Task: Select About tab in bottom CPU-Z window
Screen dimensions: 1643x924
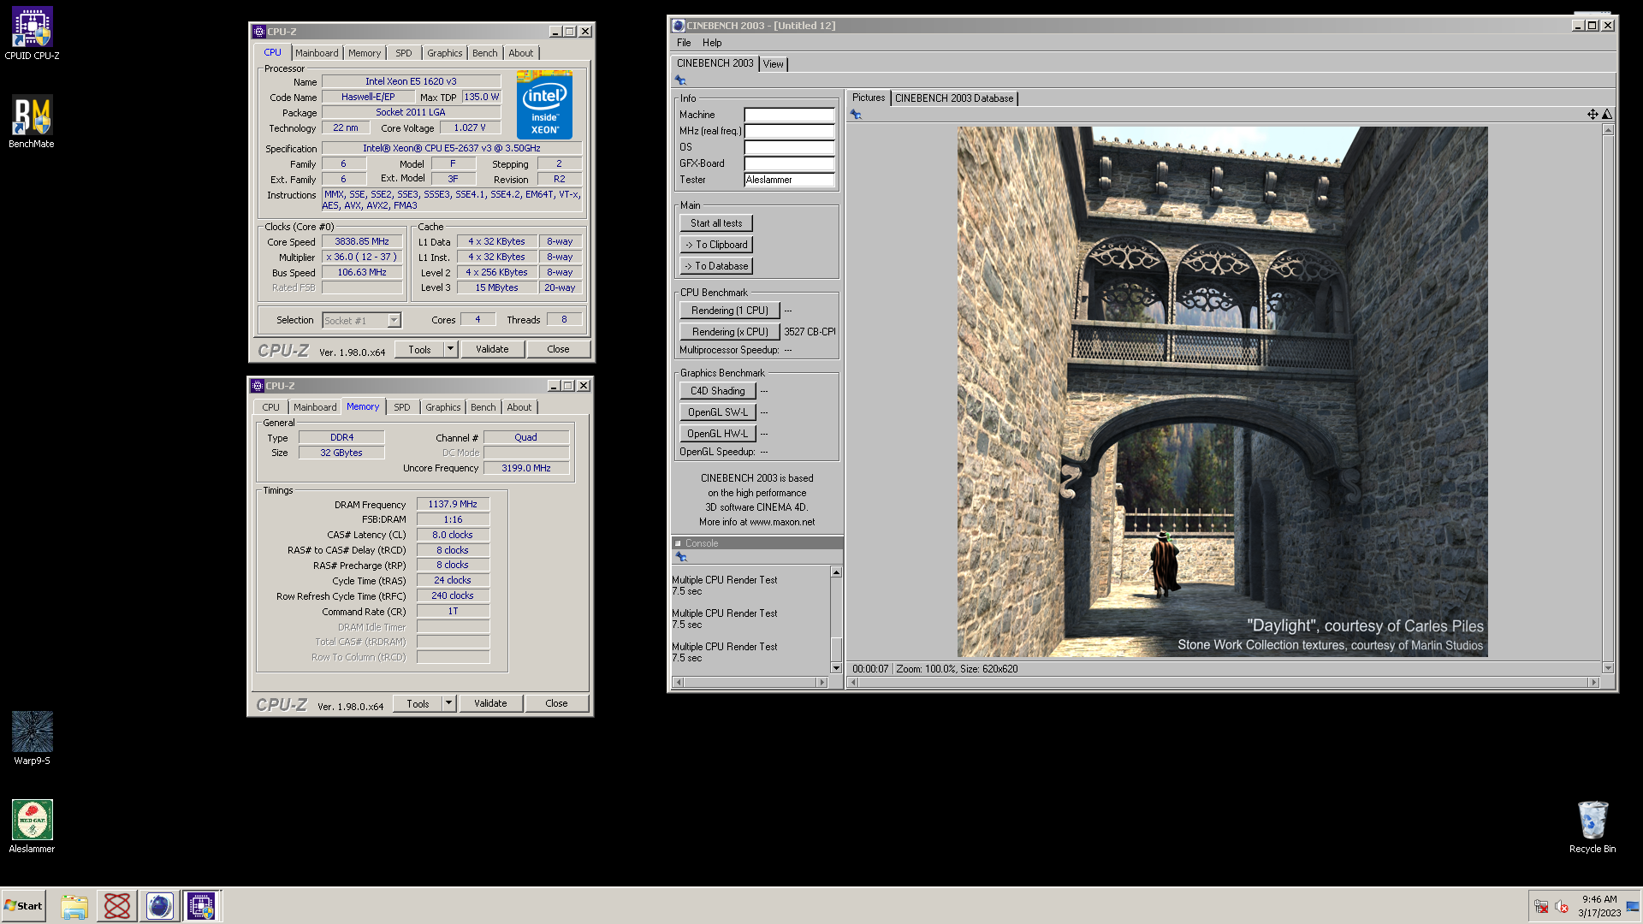Action: pyautogui.click(x=519, y=407)
